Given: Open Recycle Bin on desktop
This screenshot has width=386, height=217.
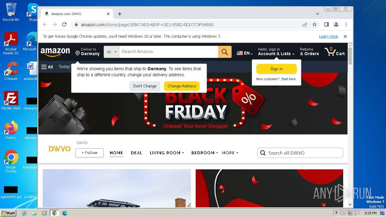Looking at the screenshot, I should coord(11,12).
